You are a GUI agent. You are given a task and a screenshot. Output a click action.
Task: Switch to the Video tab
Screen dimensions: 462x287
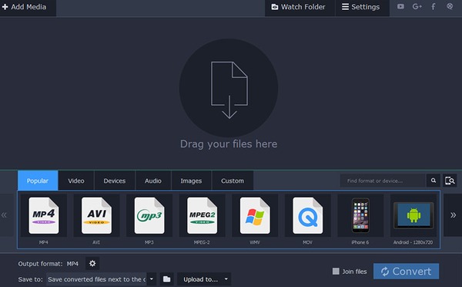tap(76, 181)
